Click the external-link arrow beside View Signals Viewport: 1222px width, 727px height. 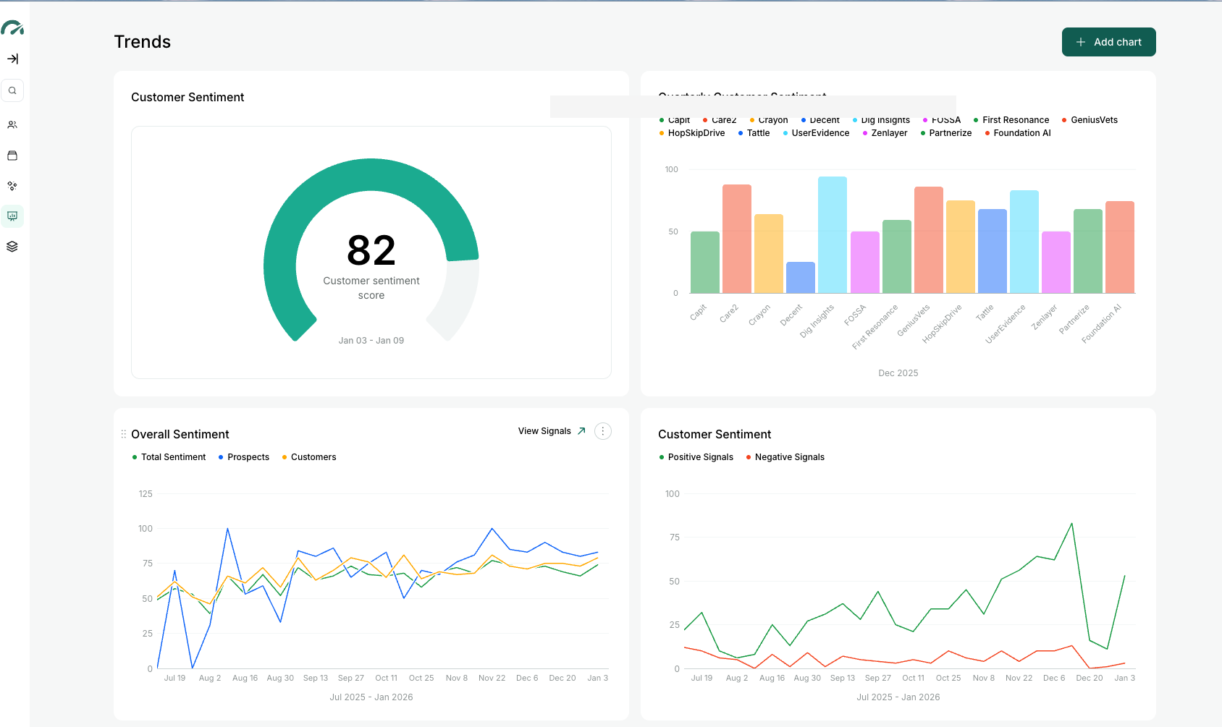coord(582,430)
